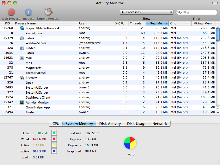
Task: Select the Finder row owned by owner1
Action: click(108, 112)
